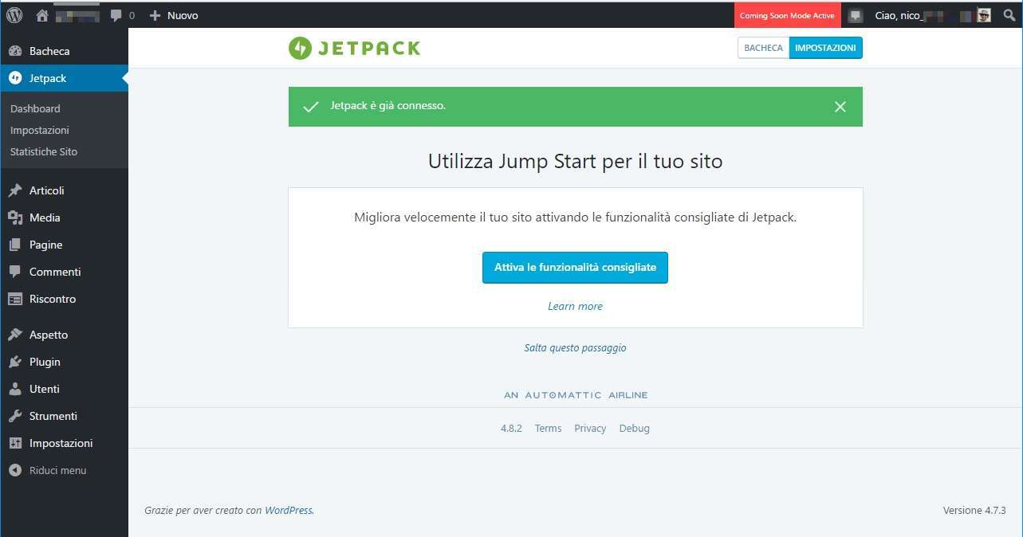Screen dimensions: 1023x537
Task: Click 'Jetpack è già connesso.' message
Action: pos(388,105)
